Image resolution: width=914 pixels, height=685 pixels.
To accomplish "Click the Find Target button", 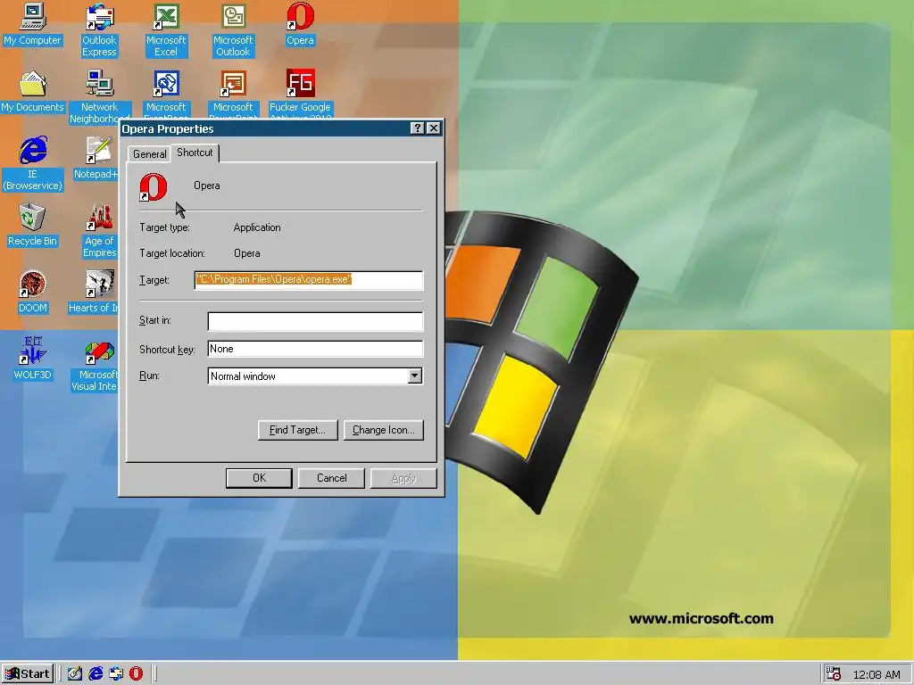I will click(298, 430).
